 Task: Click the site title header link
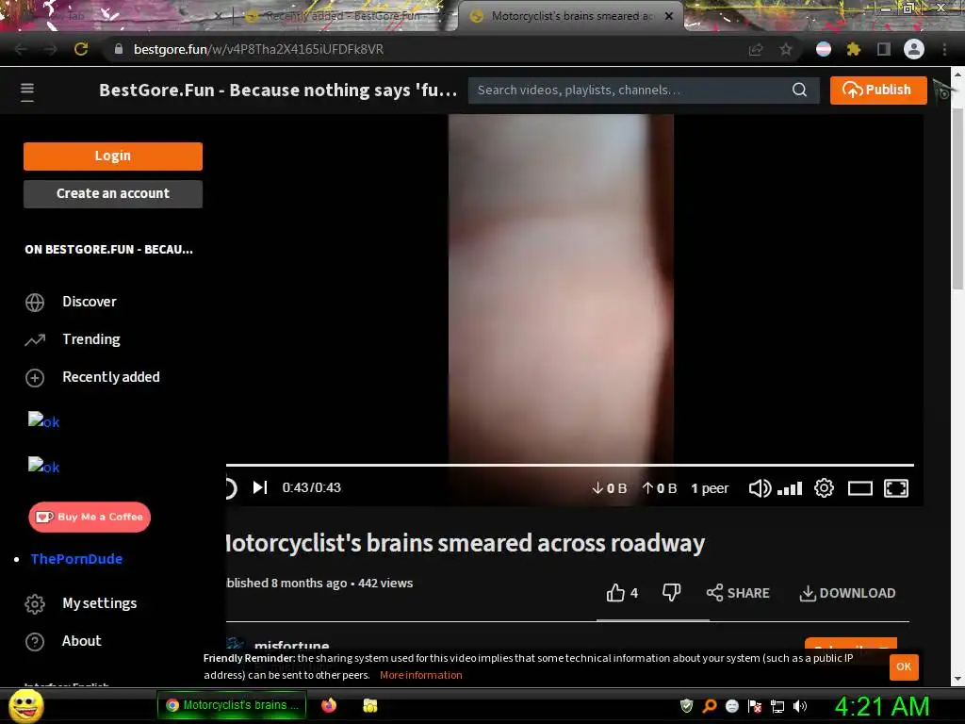pyautogui.click(x=278, y=90)
